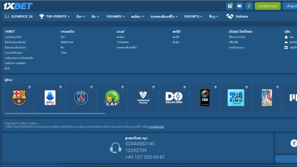
Task: Open the Paris Saint-Germain partner logo
Action: click(81, 98)
